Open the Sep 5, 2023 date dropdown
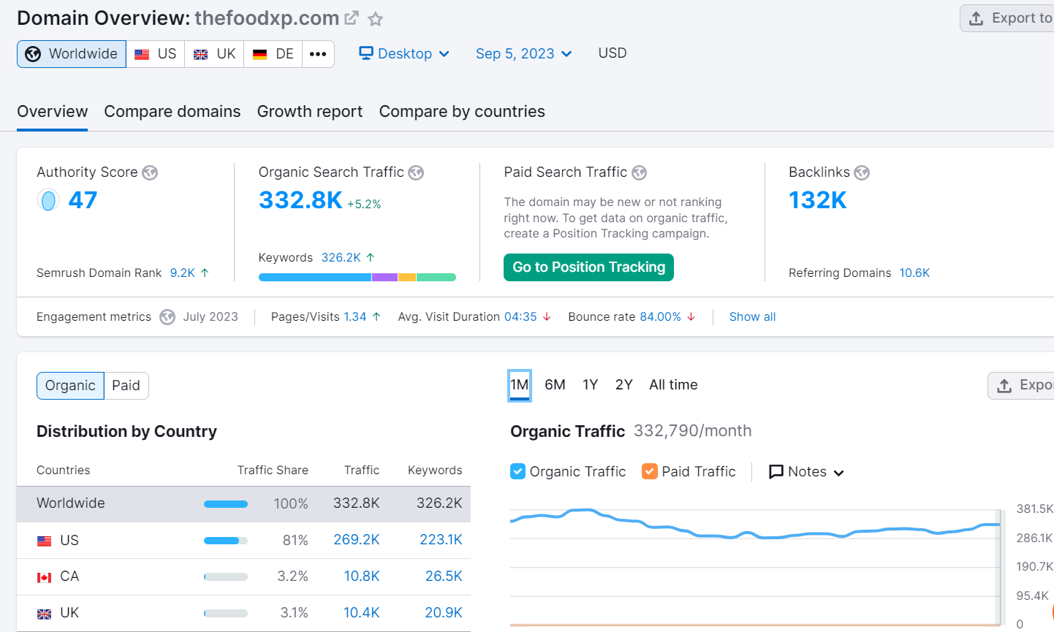This screenshot has height=632, width=1054. pyautogui.click(x=523, y=54)
